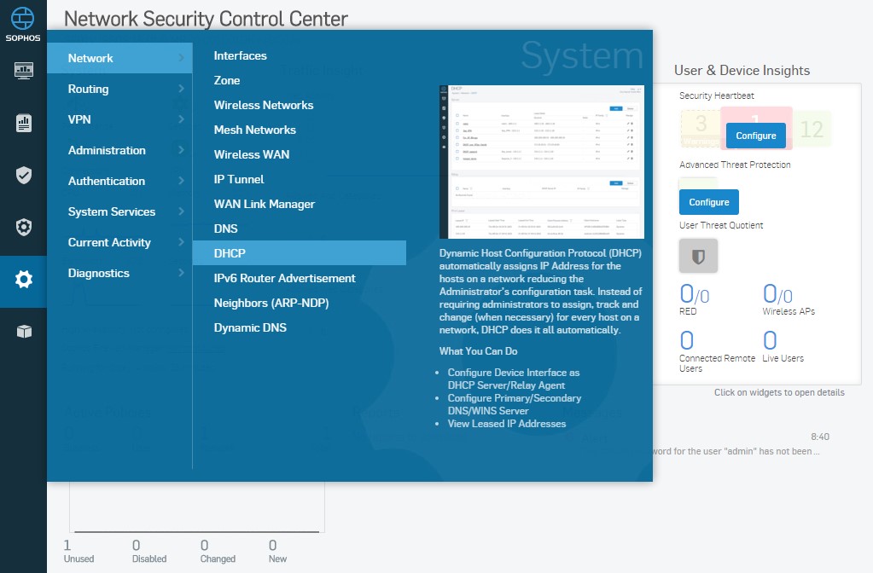Viewport: 873px width, 573px height.
Task: Click the DHCP page preview thumbnail
Action: tap(542, 162)
